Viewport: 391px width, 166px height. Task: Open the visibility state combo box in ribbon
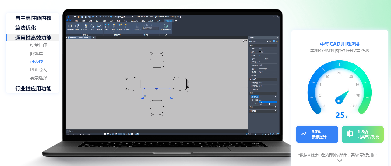[150, 28]
